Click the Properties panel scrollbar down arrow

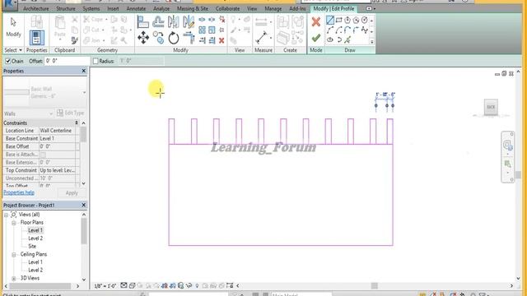coord(83,184)
